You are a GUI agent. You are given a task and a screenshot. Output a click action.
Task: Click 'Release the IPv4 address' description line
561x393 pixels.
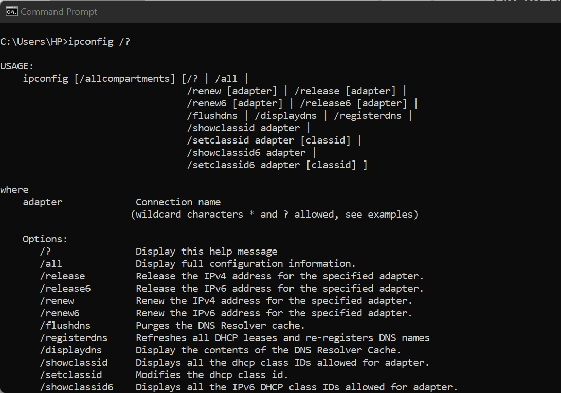click(x=280, y=276)
